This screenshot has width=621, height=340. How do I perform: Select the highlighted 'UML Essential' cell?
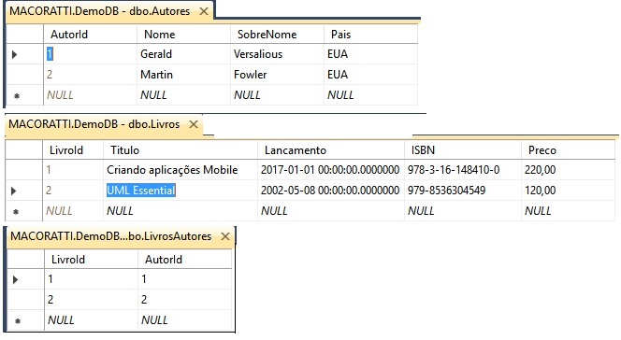click(181, 191)
